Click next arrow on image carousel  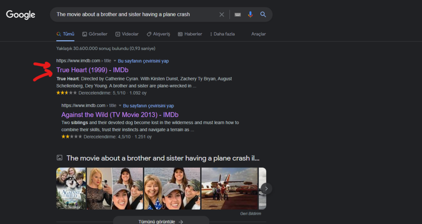(266, 188)
